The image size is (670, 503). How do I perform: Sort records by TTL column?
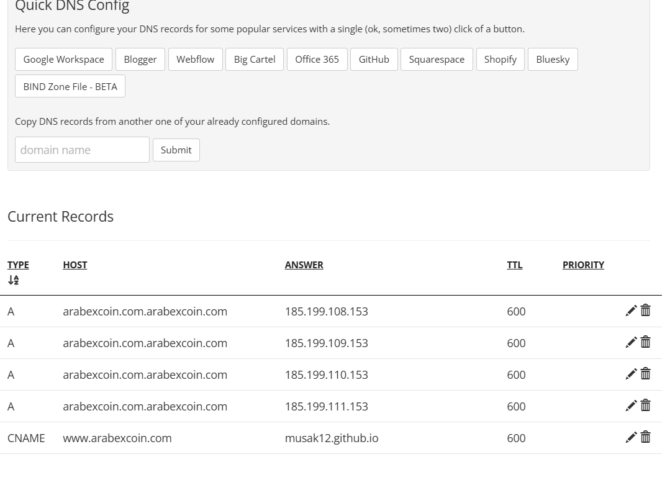pyautogui.click(x=514, y=265)
